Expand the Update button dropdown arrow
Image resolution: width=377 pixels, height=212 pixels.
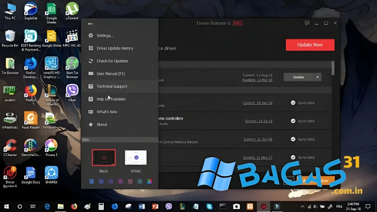click(318, 77)
